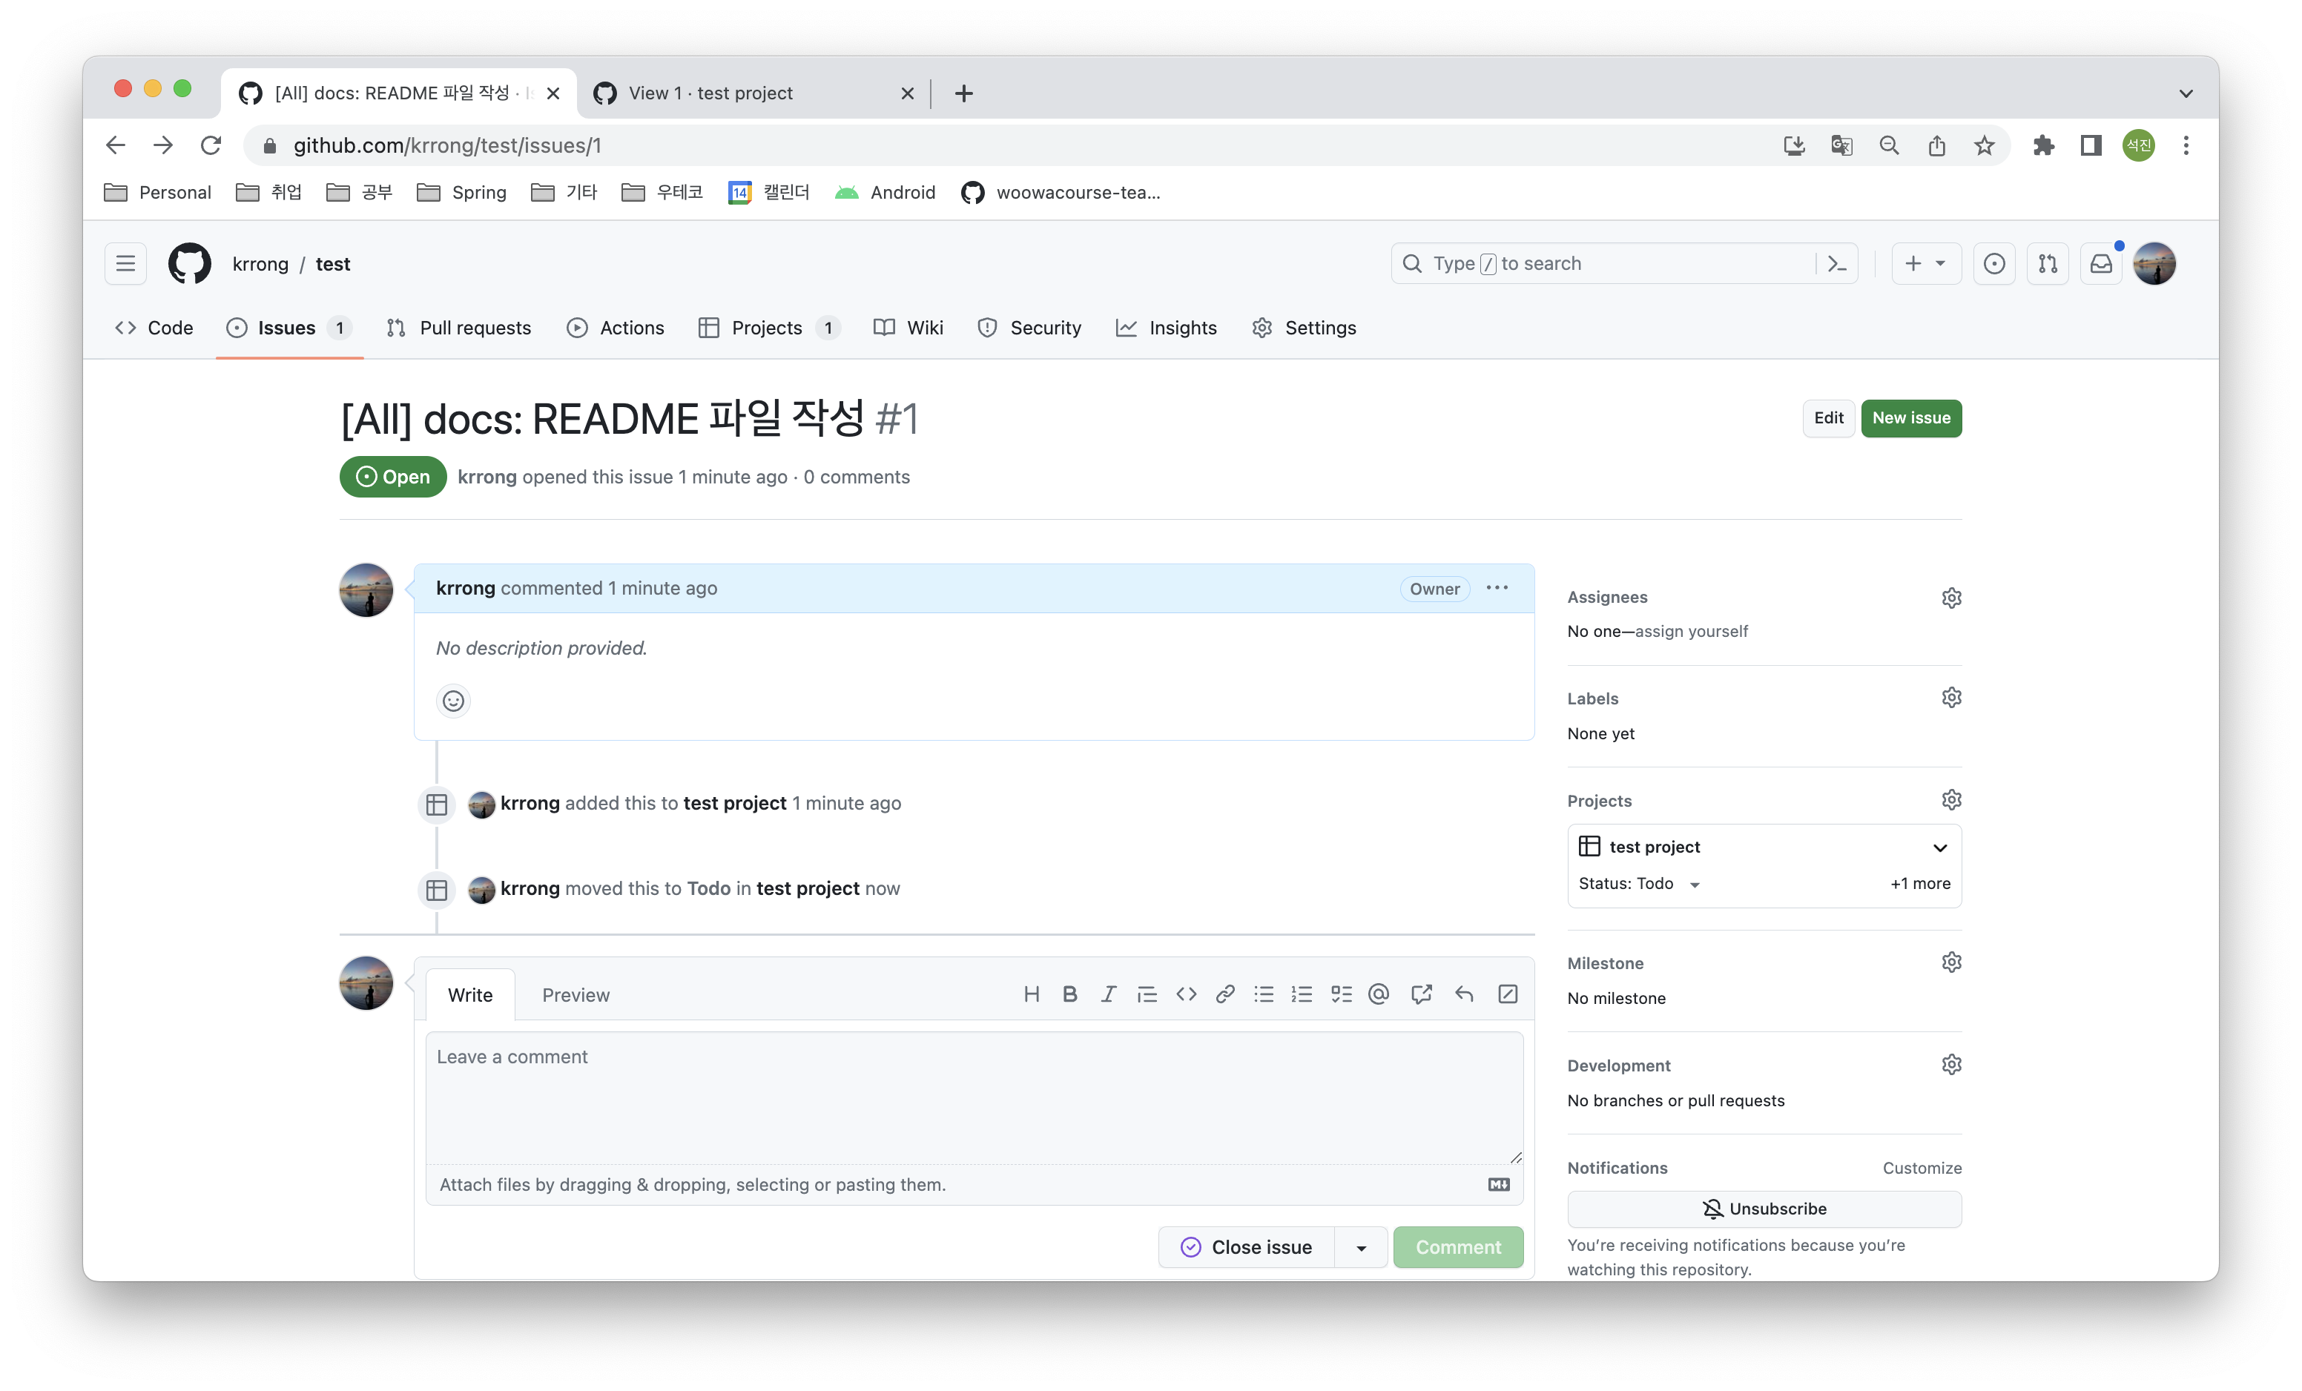Open the Assignees gear settings

[1950, 598]
